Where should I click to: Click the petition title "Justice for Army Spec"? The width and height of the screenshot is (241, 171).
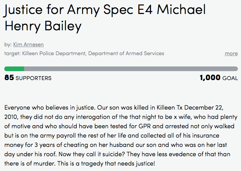coord(69,10)
